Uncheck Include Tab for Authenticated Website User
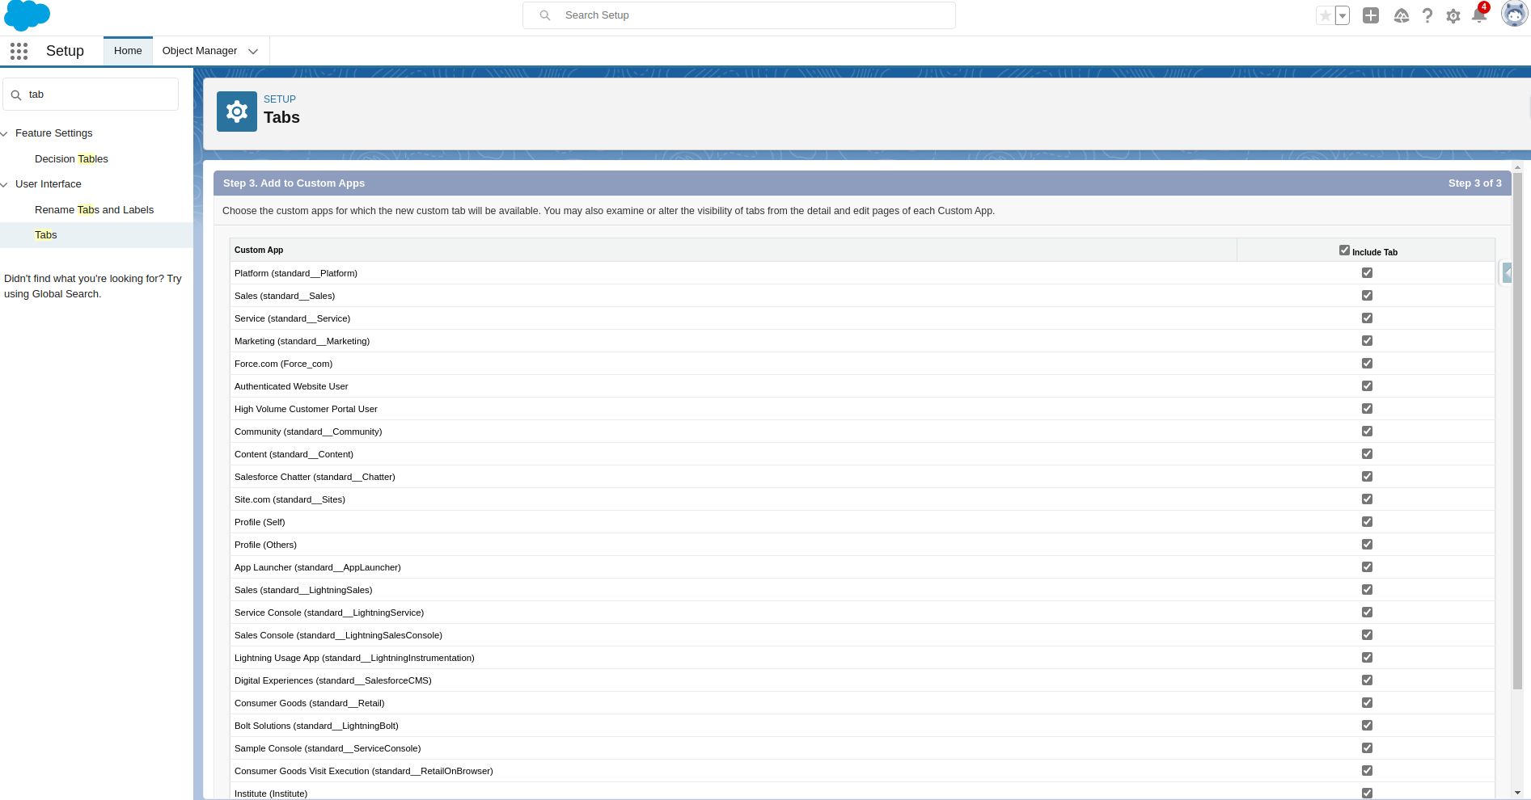The height and width of the screenshot is (800, 1531). pyautogui.click(x=1367, y=386)
